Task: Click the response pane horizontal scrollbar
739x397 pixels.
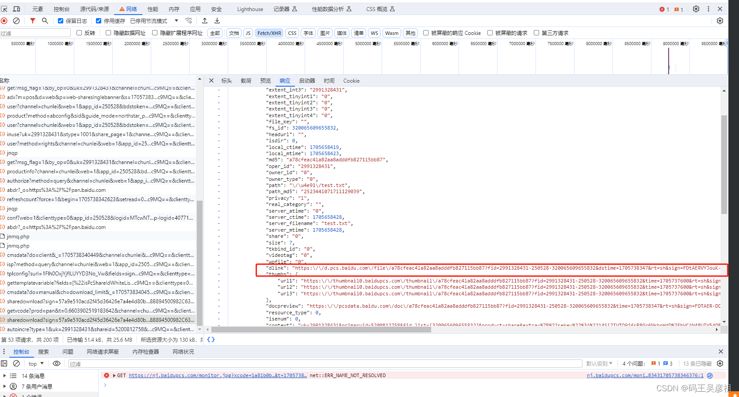Action: coord(321,329)
